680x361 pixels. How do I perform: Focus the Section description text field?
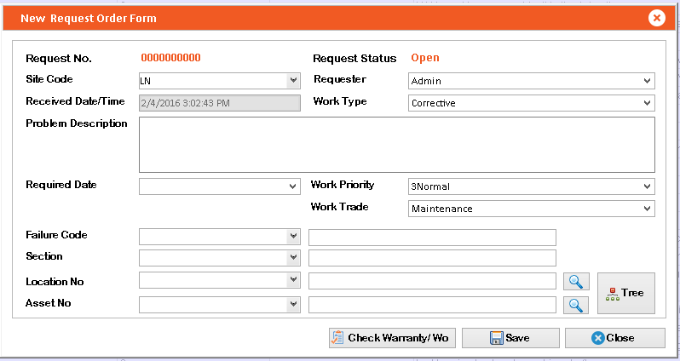[432, 258]
